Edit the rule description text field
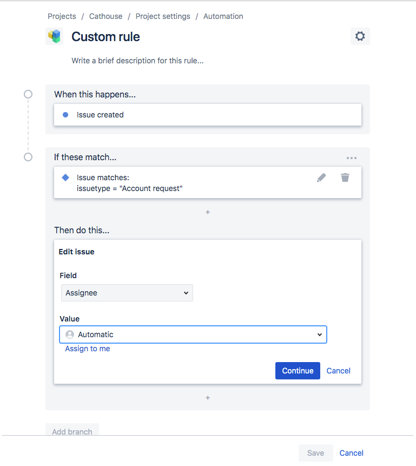 [137, 61]
